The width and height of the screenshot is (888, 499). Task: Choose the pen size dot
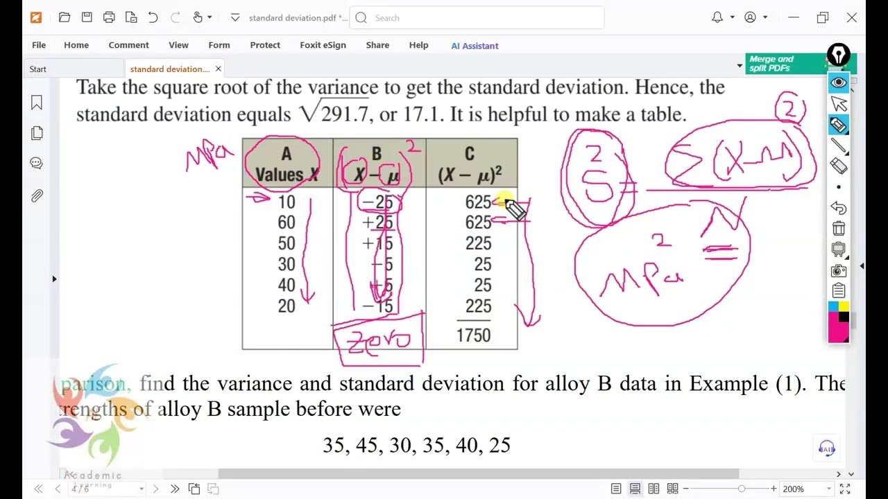pos(839,187)
